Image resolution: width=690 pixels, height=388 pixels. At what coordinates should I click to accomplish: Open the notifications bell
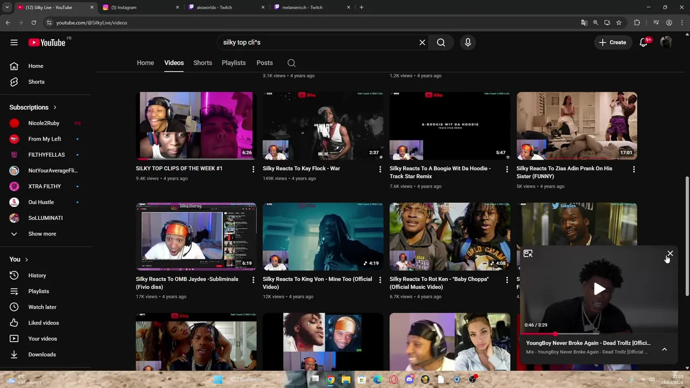coord(644,43)
